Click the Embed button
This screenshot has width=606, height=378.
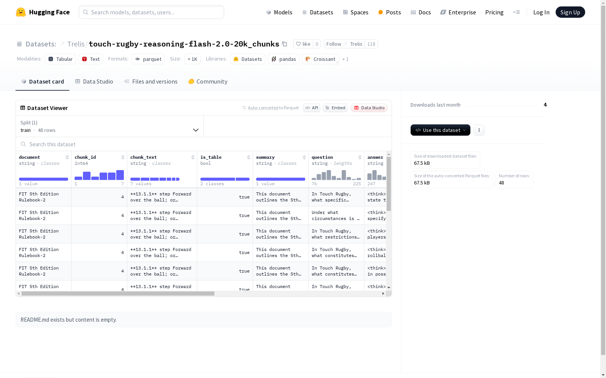(x=335, y=108)
